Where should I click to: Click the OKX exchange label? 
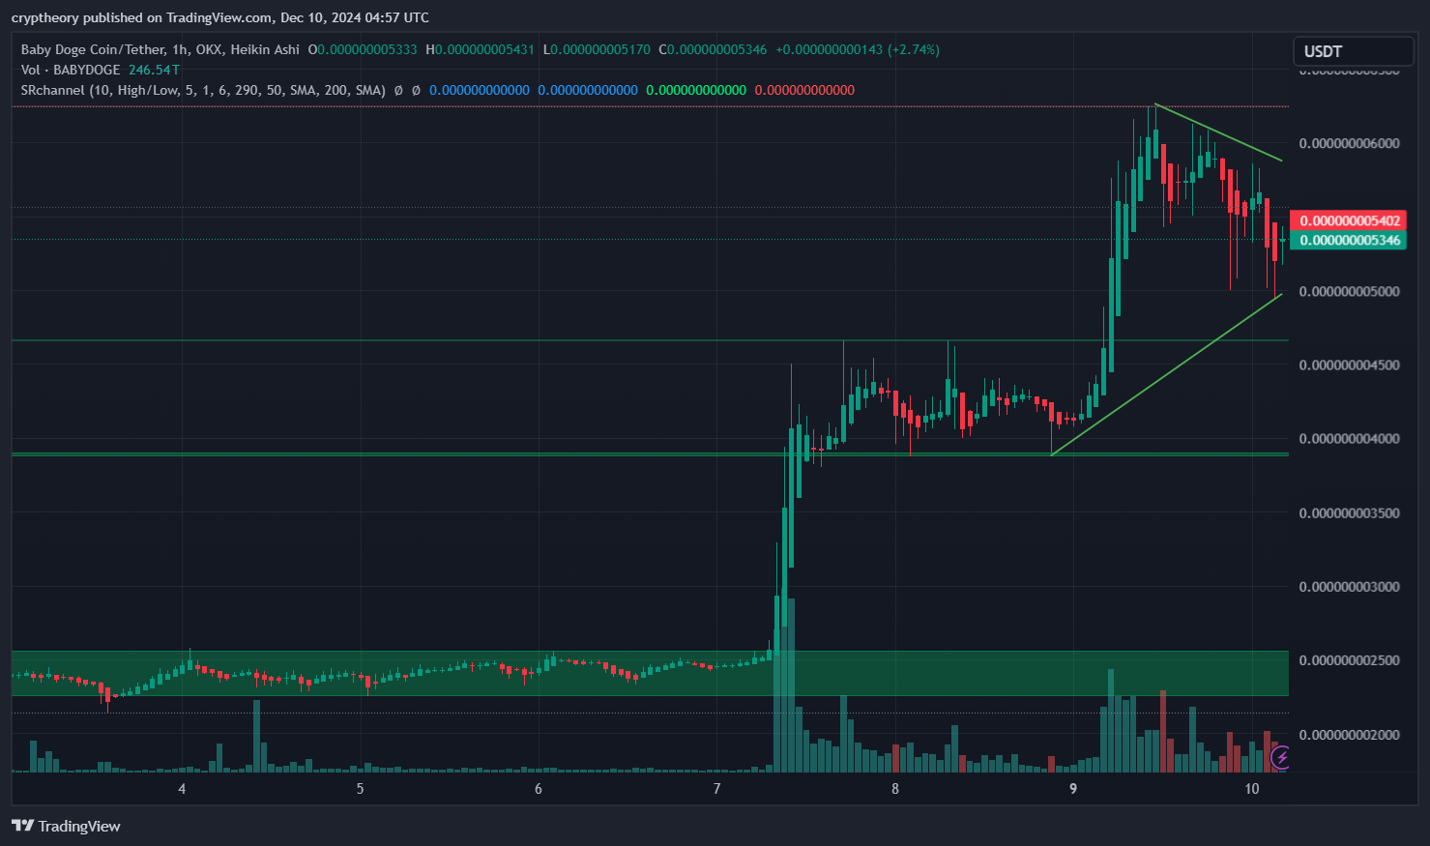point(209,49)
